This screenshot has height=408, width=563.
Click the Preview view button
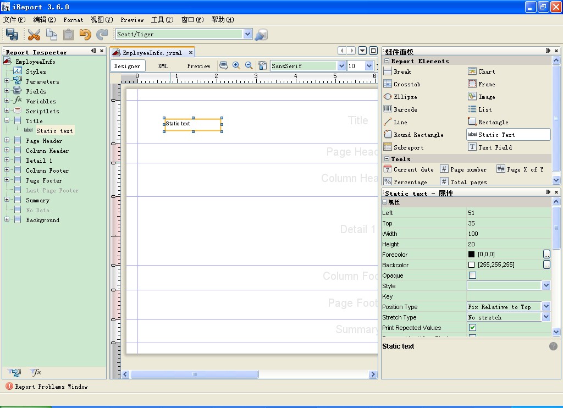click(x=198, y=66)
